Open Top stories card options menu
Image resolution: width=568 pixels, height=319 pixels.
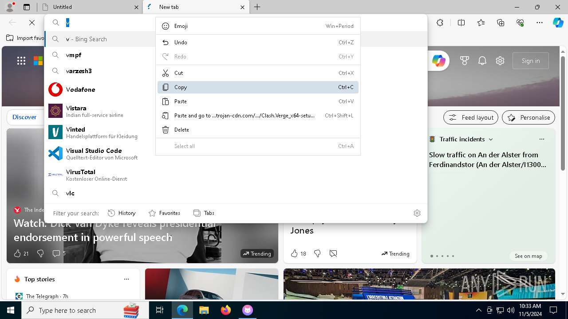tap(126, 279)
